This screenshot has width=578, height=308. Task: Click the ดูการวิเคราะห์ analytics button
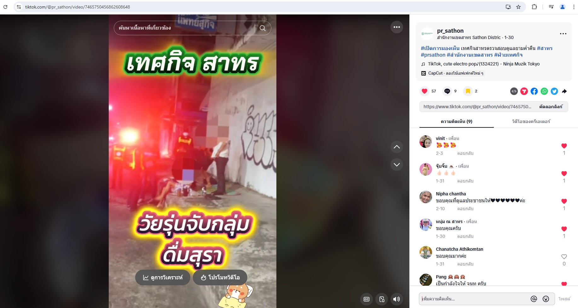click(x=163, y=277)
